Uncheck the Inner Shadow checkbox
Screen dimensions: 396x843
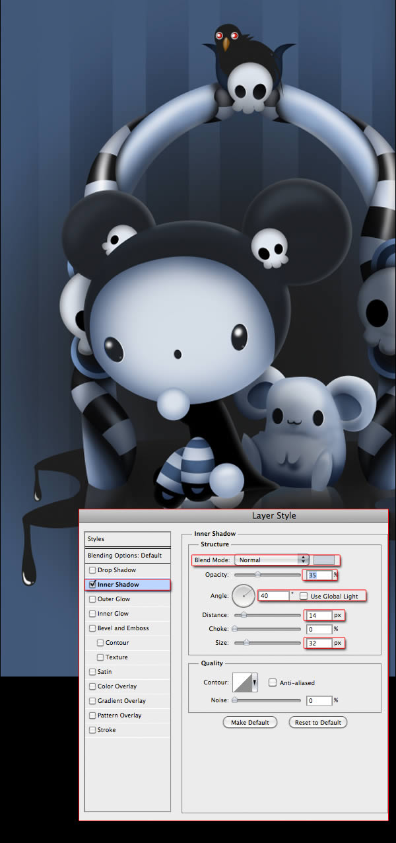click(x=92, y=585)
